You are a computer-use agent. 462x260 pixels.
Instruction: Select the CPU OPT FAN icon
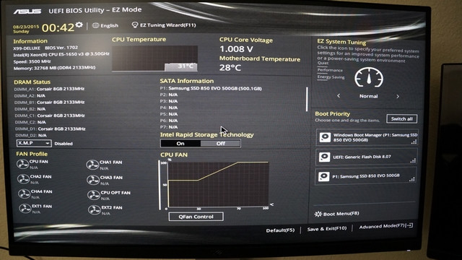point(94,195)
